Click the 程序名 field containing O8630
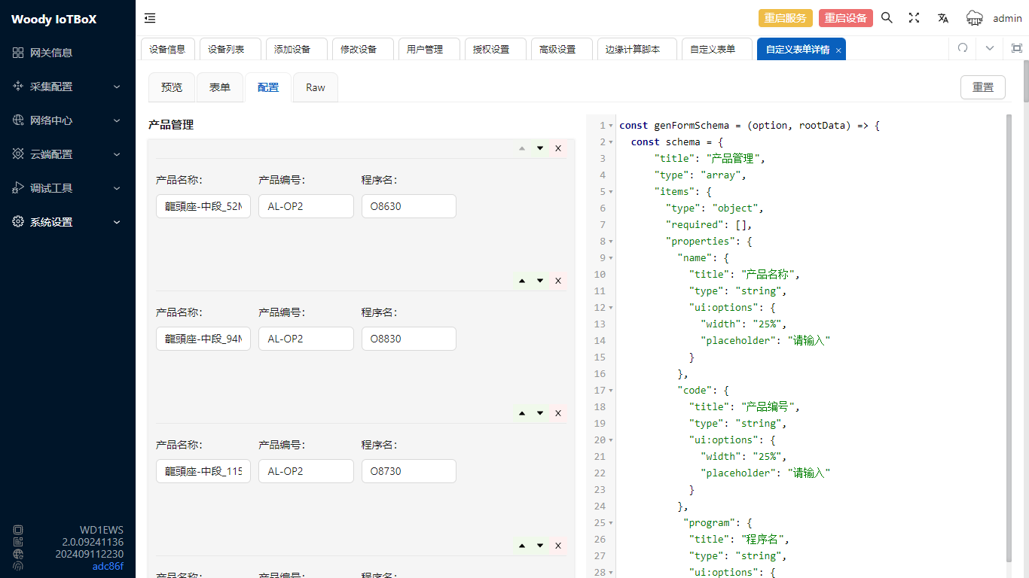Viewport: 1029px width, 578px height. pyautogui.click(x=408, y=206)
